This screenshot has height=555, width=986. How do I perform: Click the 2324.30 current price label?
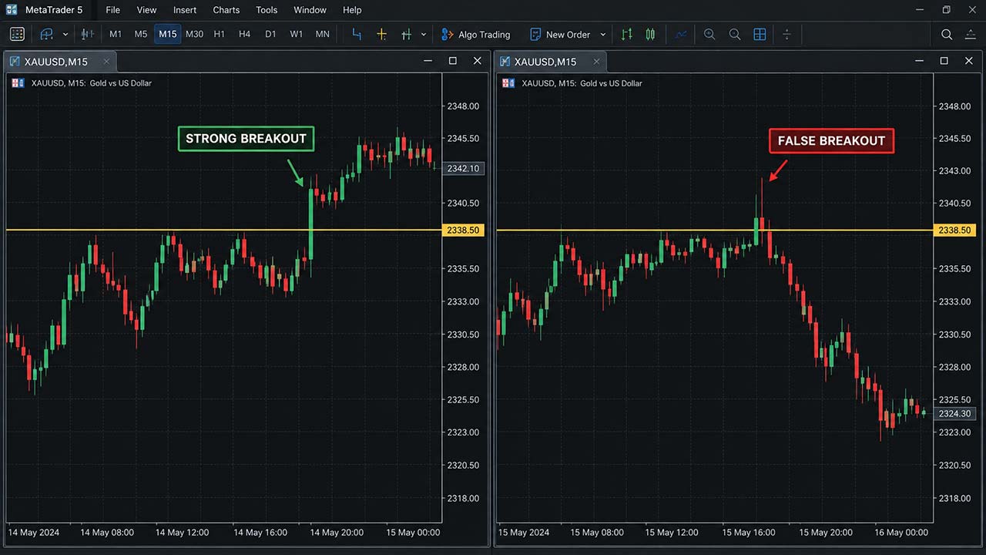tap(954, 414)
